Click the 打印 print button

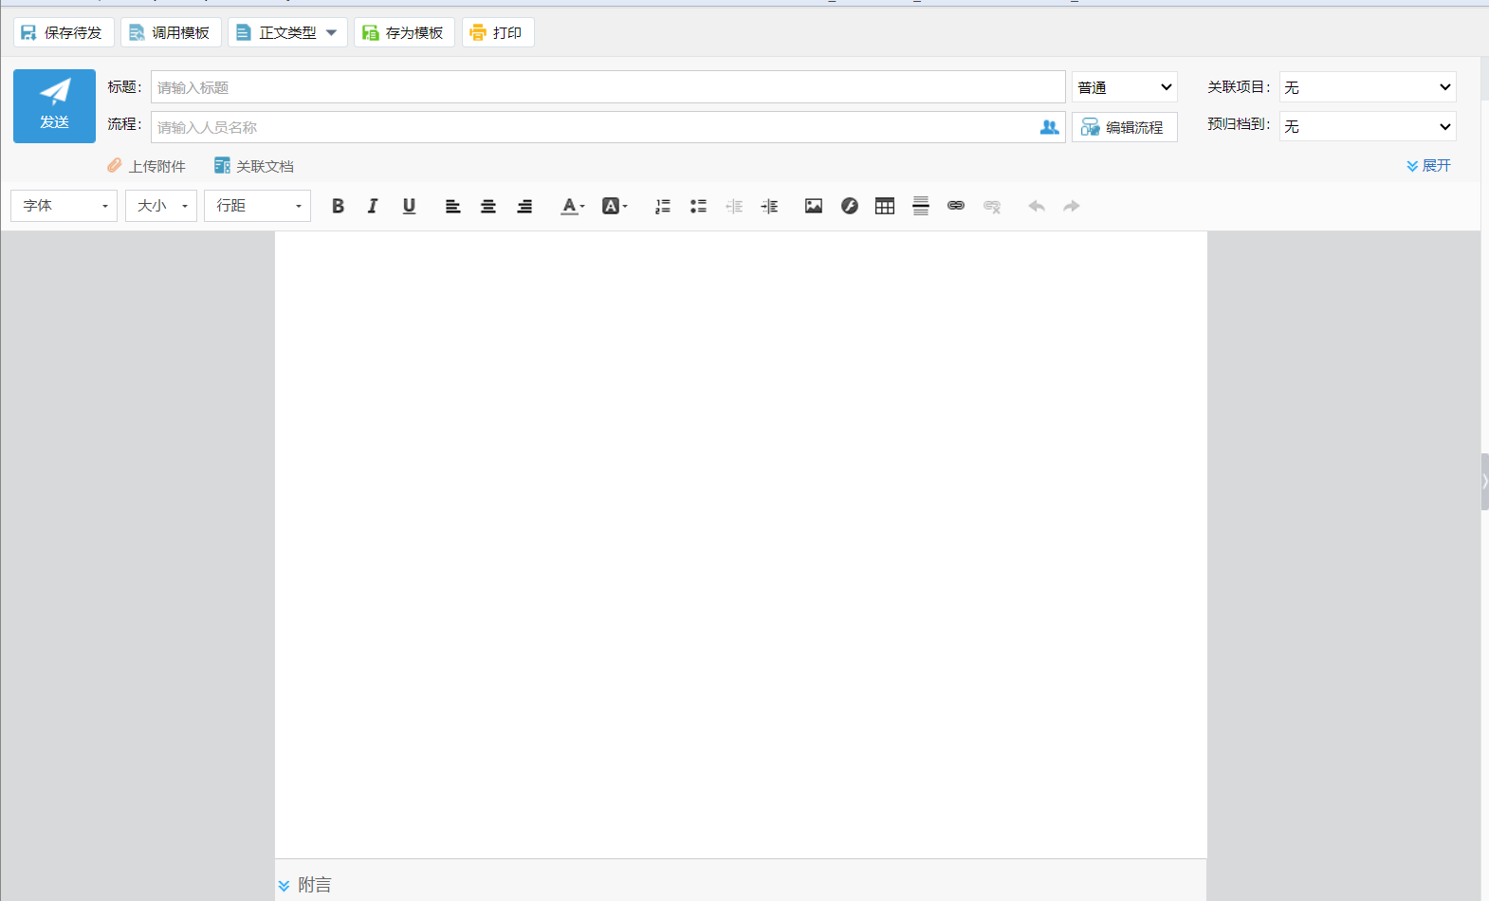pyautogui.click(x=498, y=32)
